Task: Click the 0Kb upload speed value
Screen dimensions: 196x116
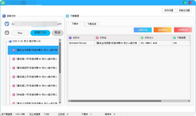Action: [47, 114]
